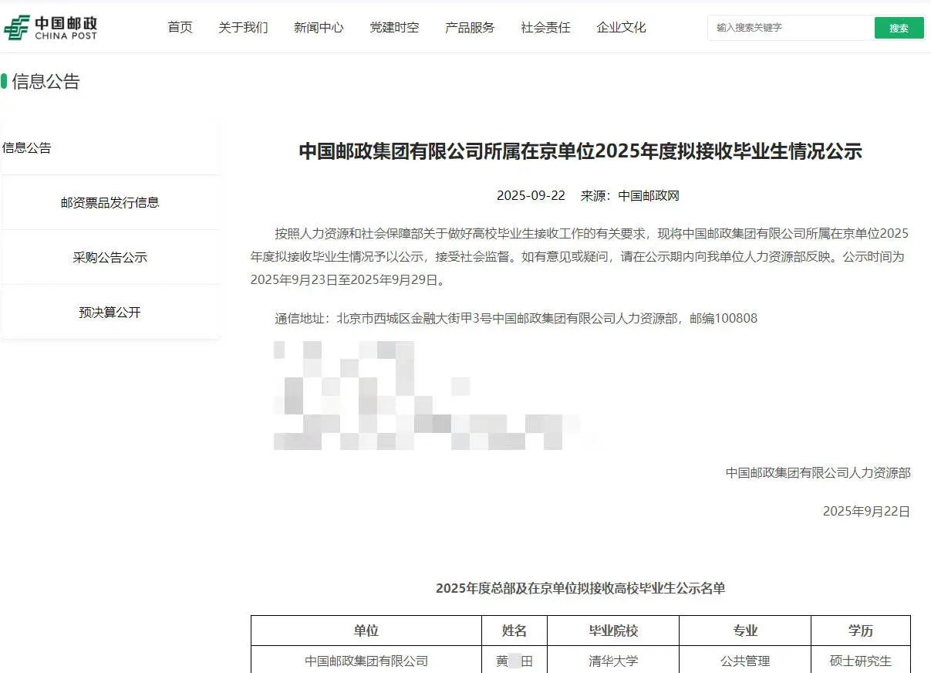
Task: Open 党建时空 navigation item
Action: pos(394,28)
